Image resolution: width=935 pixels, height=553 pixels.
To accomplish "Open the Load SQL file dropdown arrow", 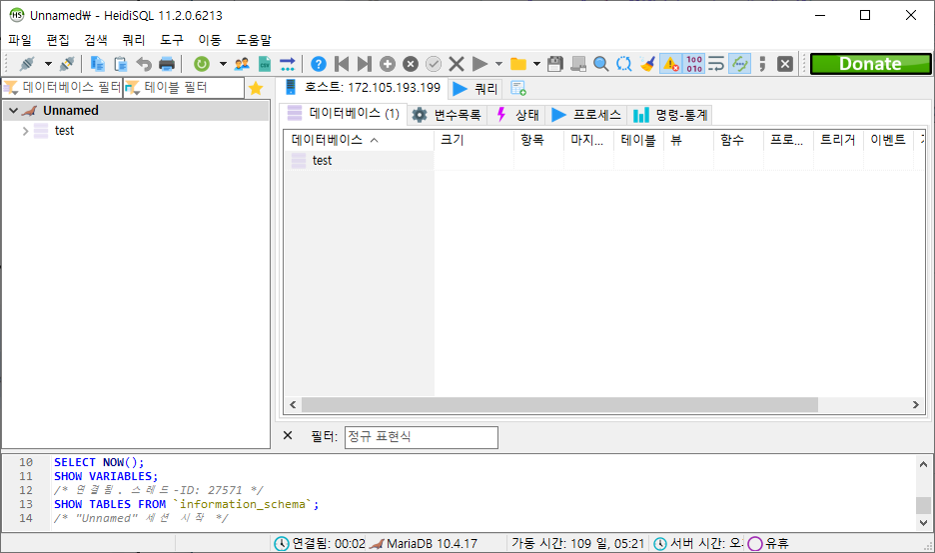I will pos(536,64).
